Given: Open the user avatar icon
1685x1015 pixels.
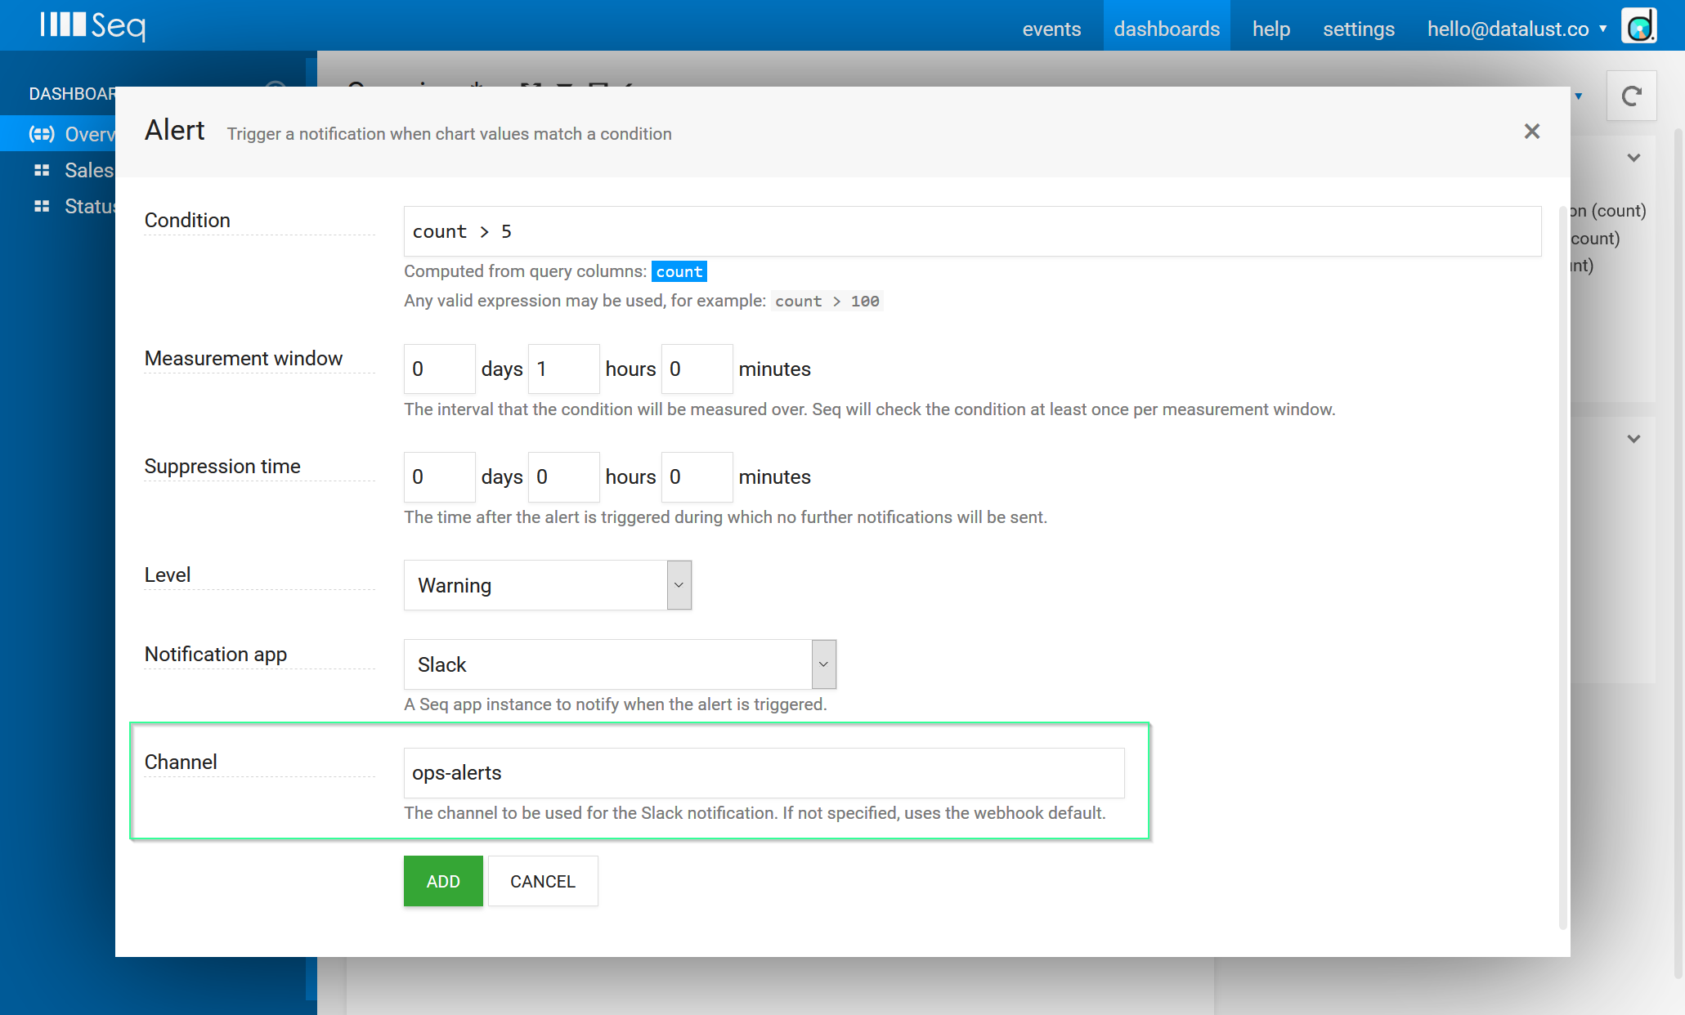Looking at the screenshot, I should point(1639,25).
